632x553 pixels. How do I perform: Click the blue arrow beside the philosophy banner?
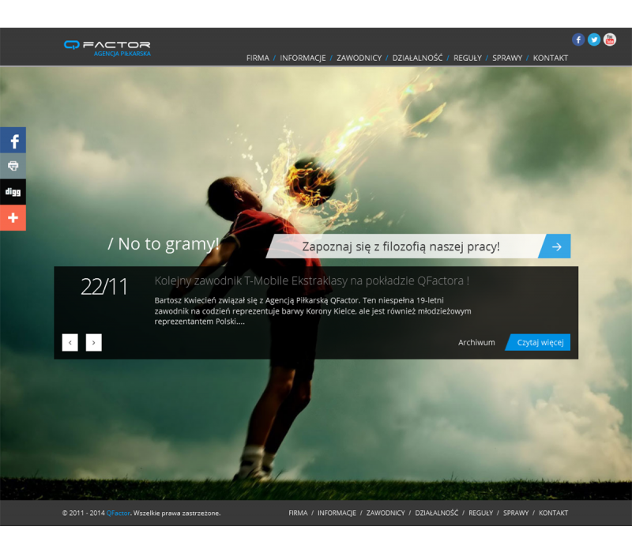(556, 246)
